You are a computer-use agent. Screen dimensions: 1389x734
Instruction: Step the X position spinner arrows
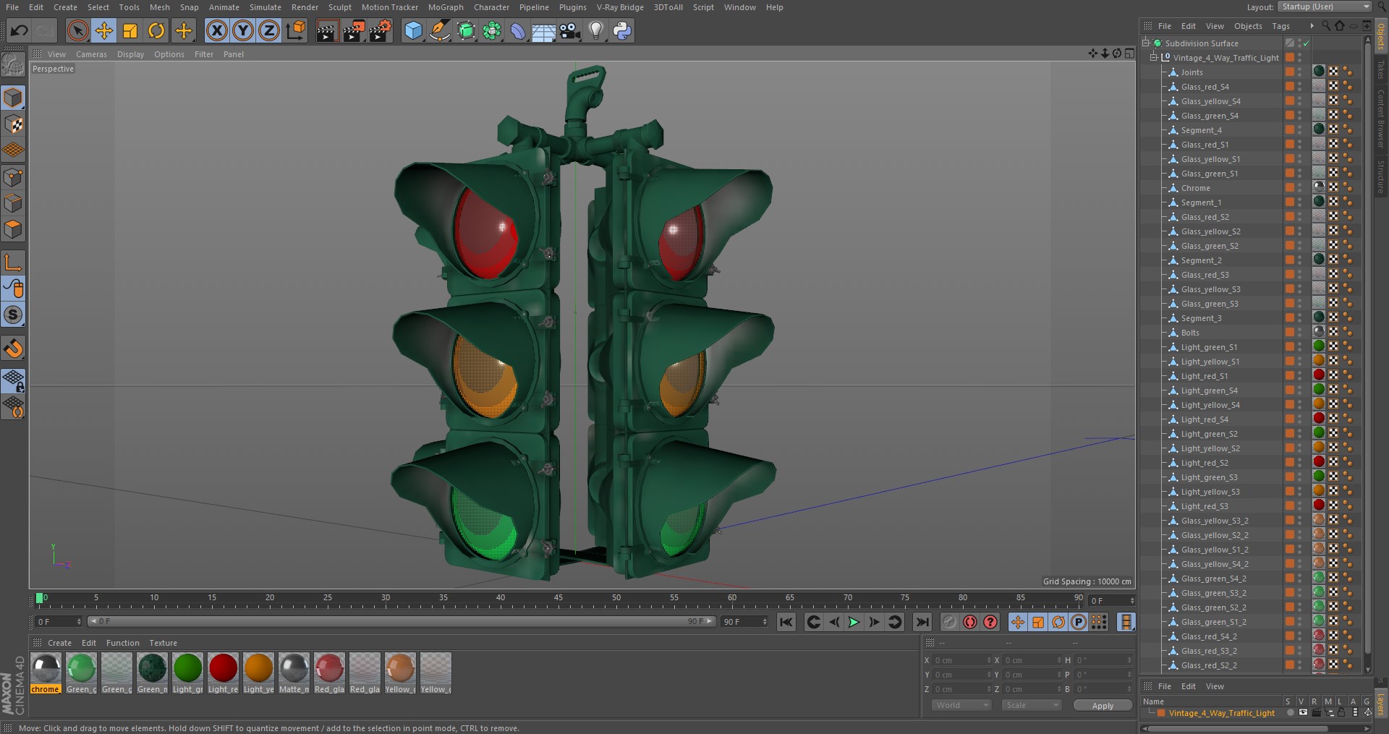989,660
